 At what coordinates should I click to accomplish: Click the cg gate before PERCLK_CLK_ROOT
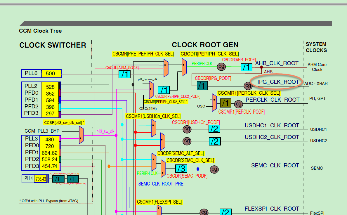pos(238,104)
